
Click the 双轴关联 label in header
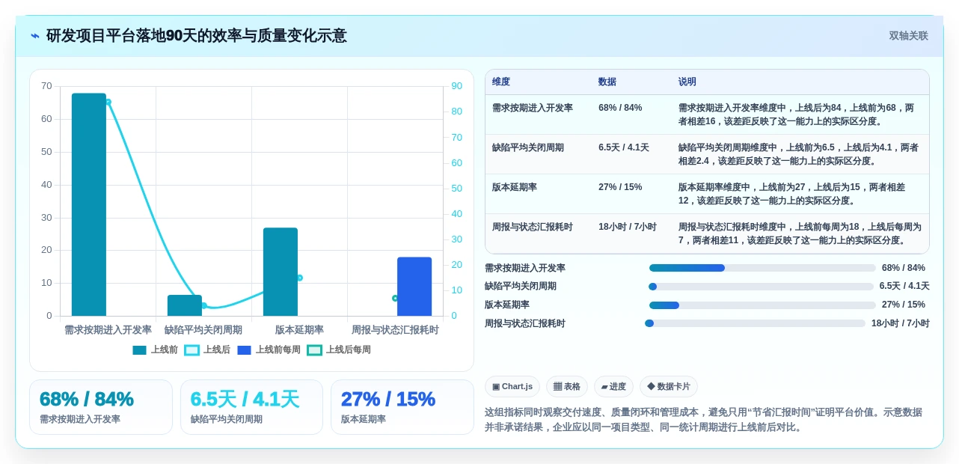[908, 36]
